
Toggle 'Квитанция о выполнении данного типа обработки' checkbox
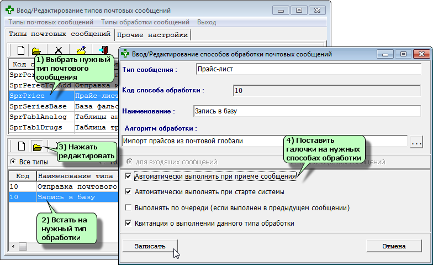click(x=129, y=224)
